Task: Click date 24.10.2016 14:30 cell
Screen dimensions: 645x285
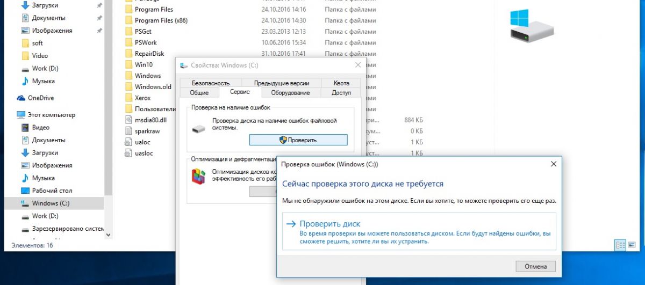Action: [x=283, y=20]
